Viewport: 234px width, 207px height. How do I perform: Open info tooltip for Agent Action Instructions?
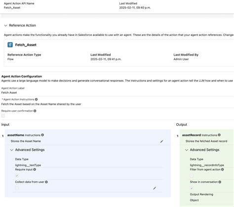click(36, 100)
